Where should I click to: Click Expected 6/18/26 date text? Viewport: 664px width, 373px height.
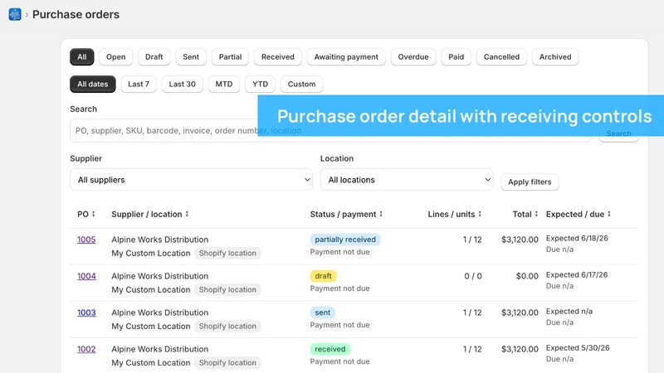tap(577, 239)
